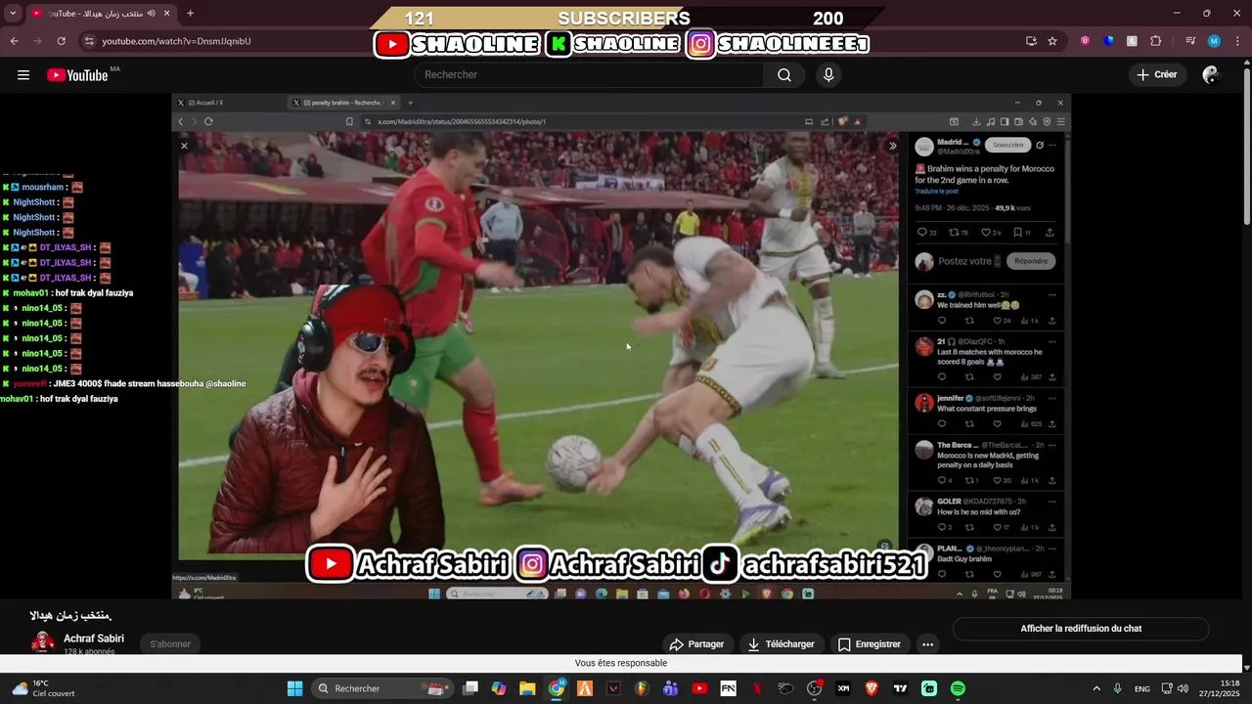Open the Chrome profile M avatar
1252x704 pixels.
(x=1214, y=41)
